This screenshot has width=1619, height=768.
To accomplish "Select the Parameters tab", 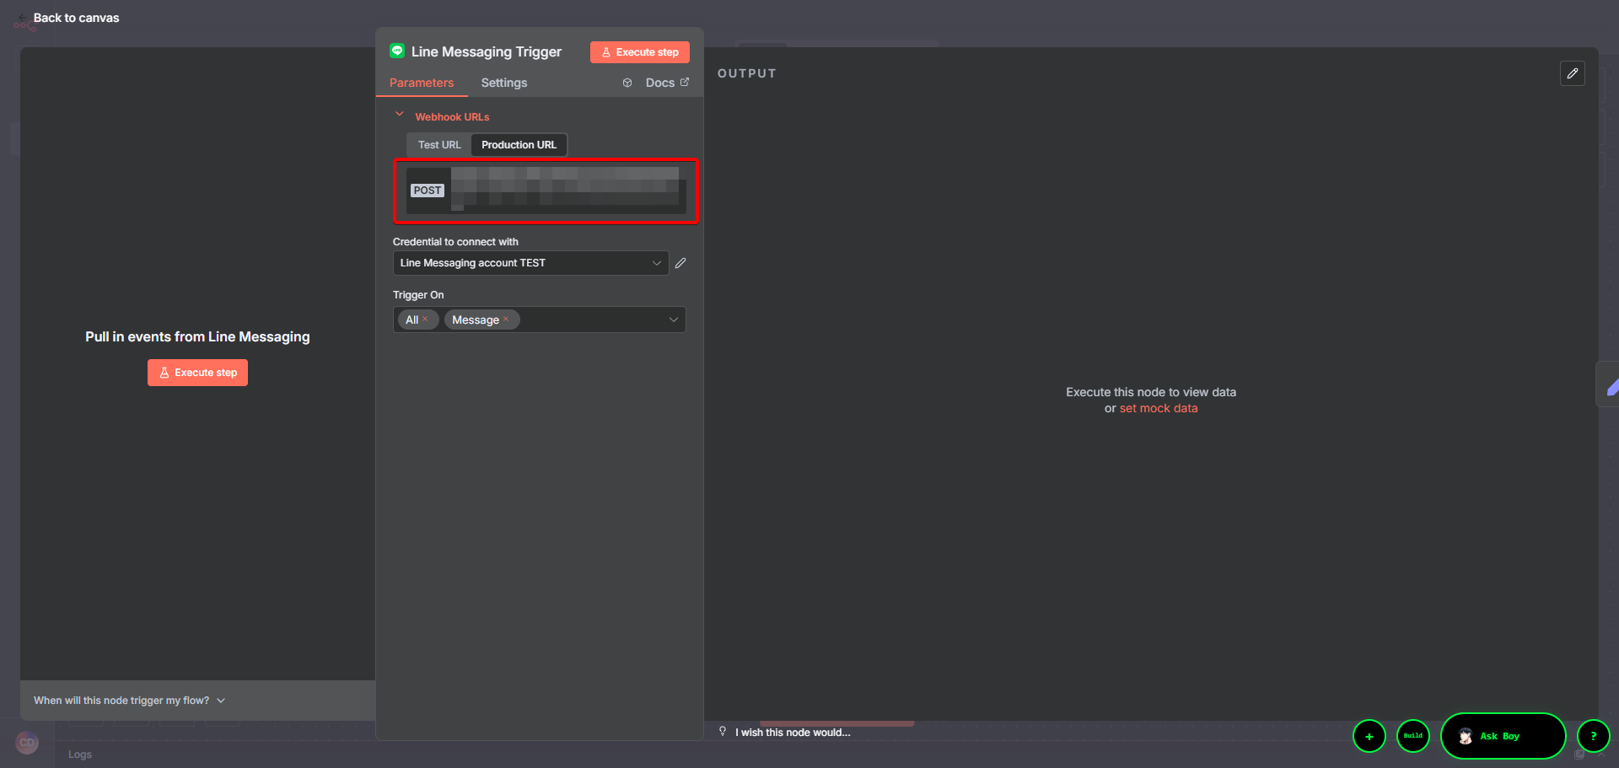I will 422,83.
